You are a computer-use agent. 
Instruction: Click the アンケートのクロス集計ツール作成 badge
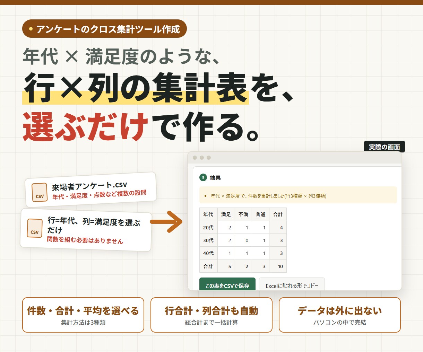point(104,29)
